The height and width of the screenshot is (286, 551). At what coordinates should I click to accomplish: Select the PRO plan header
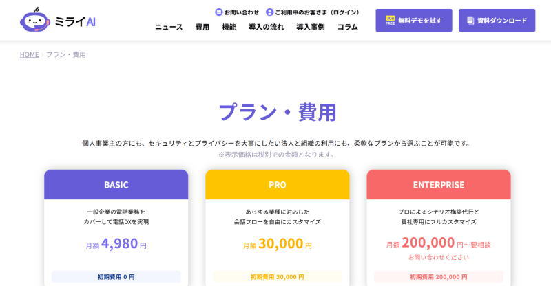(277, 185)
